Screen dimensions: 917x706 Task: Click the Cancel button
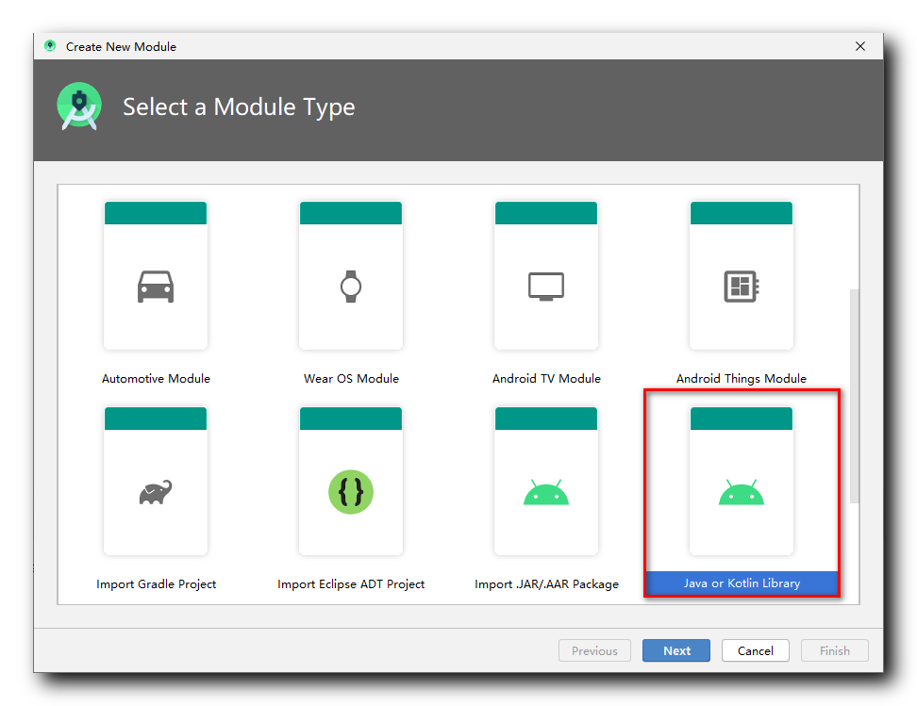755,650
